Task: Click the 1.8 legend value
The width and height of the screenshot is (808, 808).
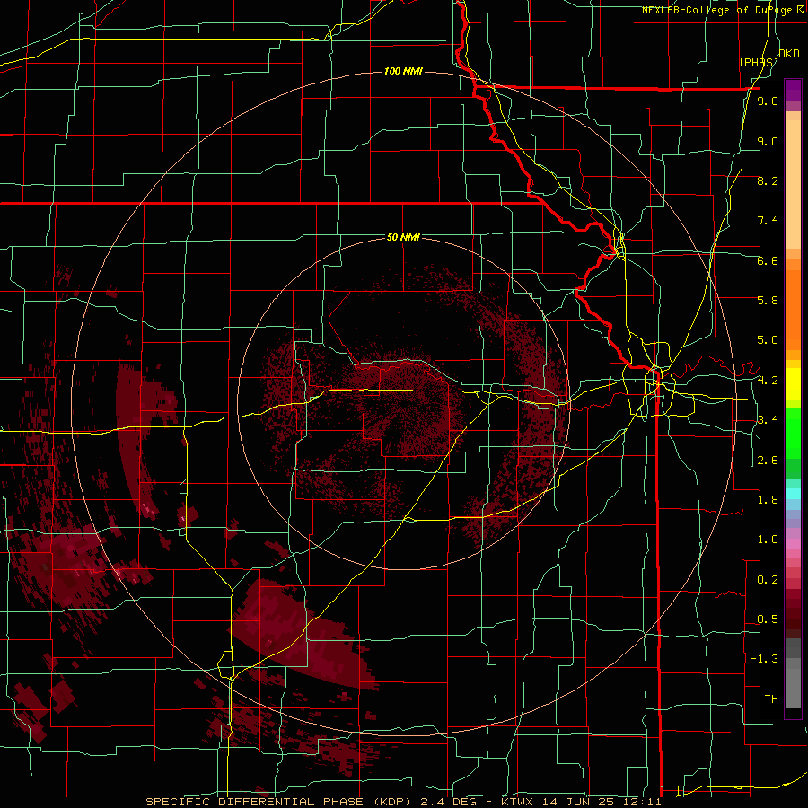Action: pos(768,500)
